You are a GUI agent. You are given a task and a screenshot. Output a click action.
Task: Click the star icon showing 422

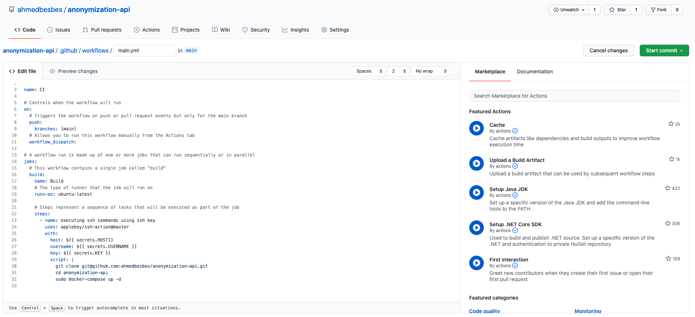click(x=667, y=188)
